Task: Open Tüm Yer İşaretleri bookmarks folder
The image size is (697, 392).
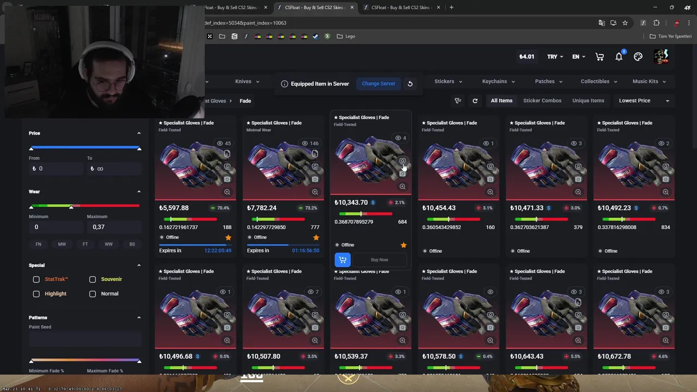Action: [670, 36]
